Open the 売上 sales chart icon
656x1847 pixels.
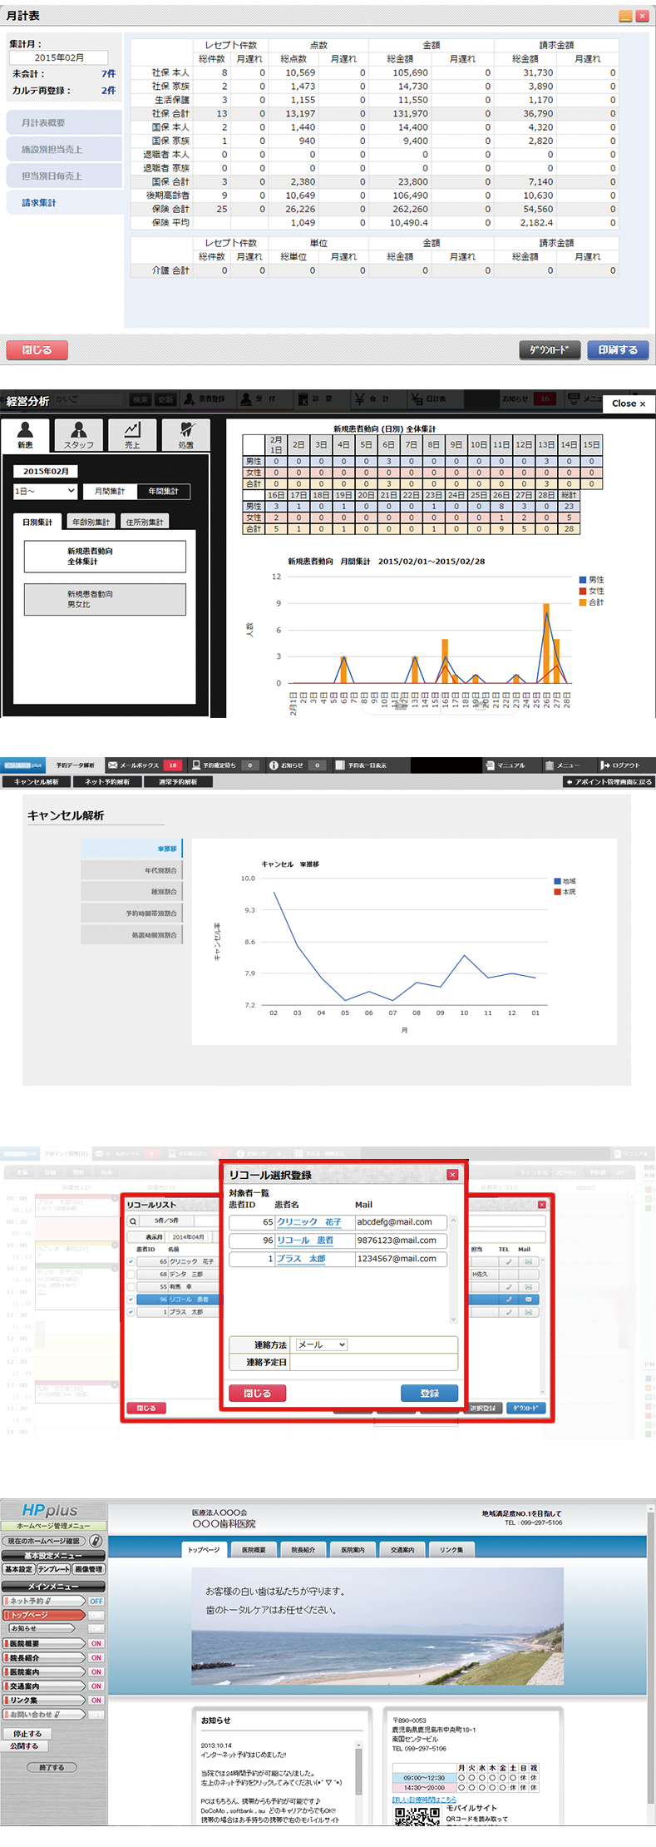tap(132, 434)
